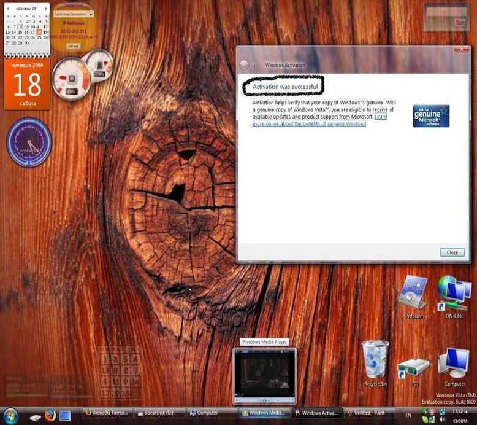477x425 pixels.
Task: Open the benefits of genuine Windows link
Action: [x=309, y=124]
